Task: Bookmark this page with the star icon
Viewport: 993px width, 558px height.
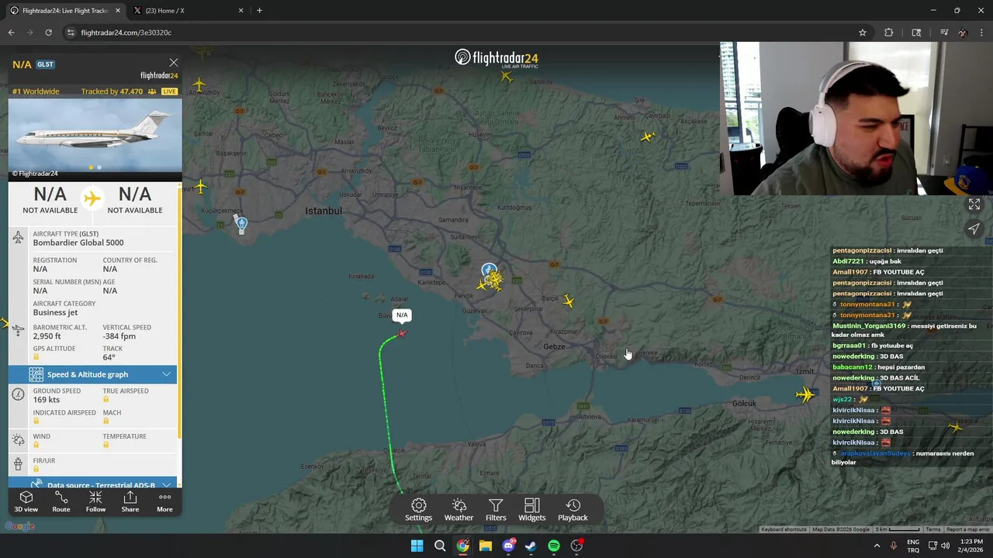Action: coord(862,33)
